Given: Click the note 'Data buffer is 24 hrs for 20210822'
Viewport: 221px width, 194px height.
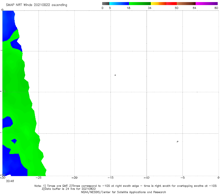Looking at the screenshot, I should (69, 189).
